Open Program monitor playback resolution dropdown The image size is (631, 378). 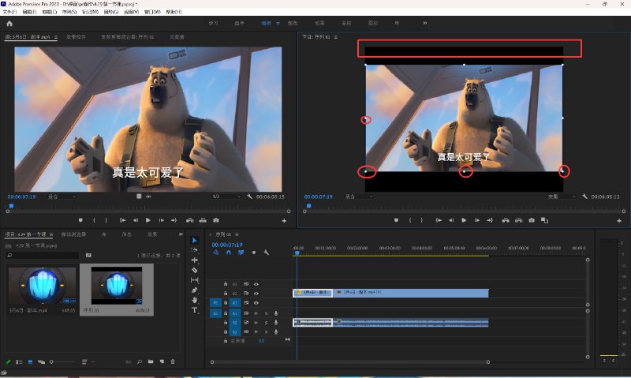(x=562, y=196)
